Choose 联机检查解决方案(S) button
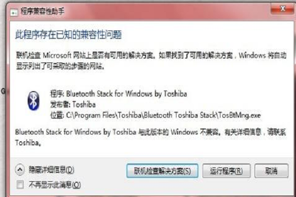Viewport: 296px width, 197px height. point(162,171)
